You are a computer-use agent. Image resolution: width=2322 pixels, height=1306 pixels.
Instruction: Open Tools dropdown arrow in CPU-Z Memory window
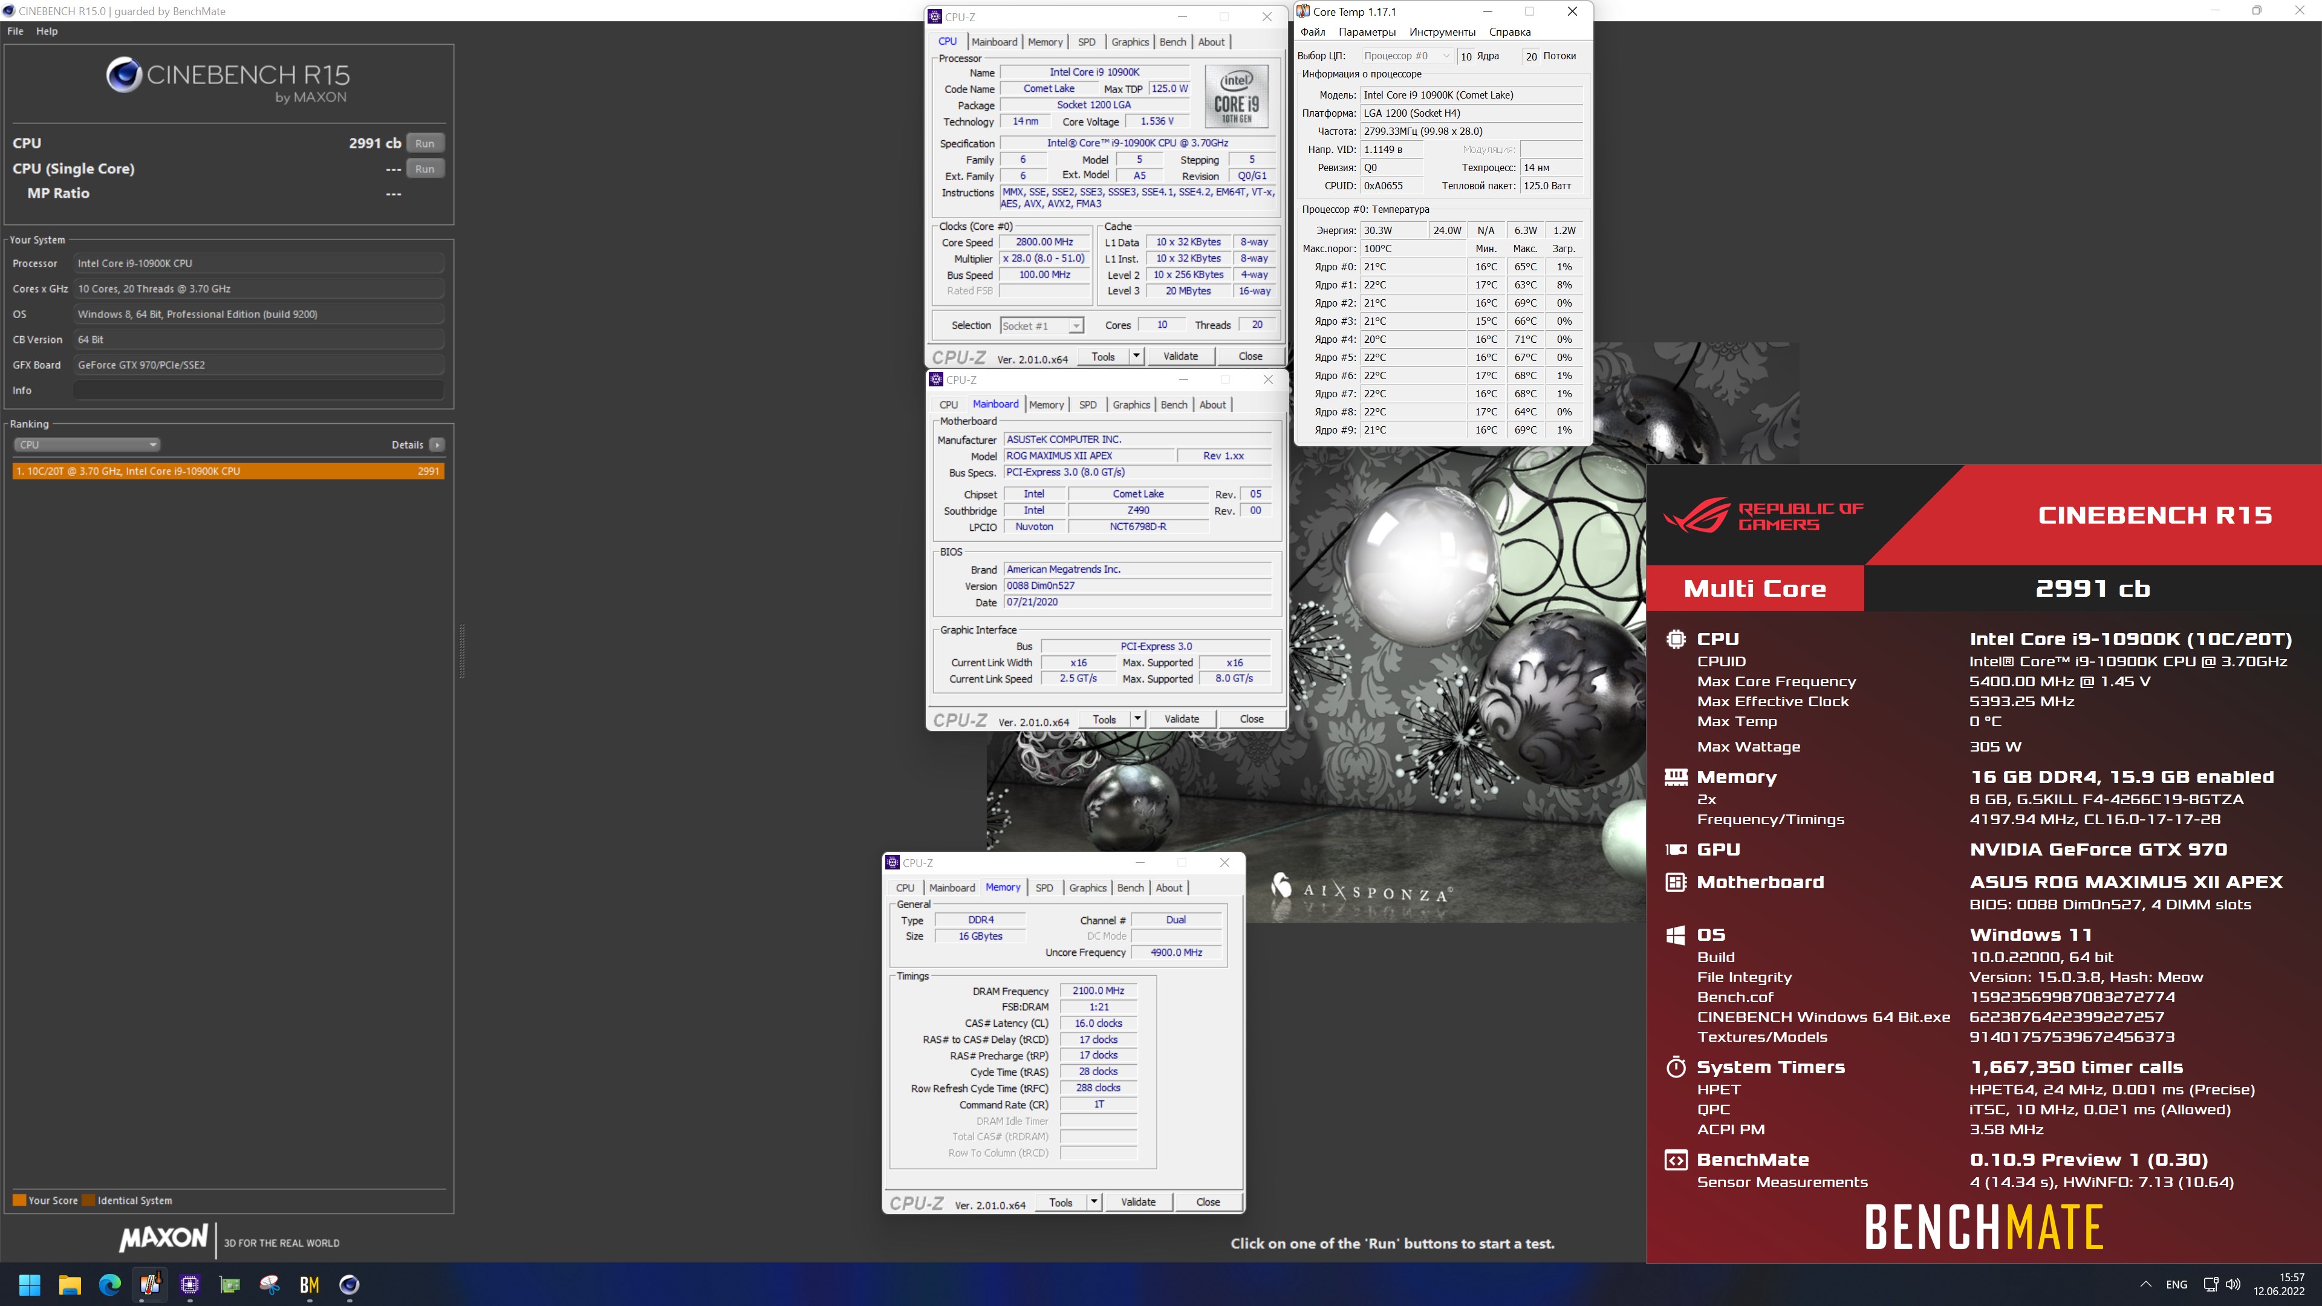pyautogui.click(x=1094, y=1201)
